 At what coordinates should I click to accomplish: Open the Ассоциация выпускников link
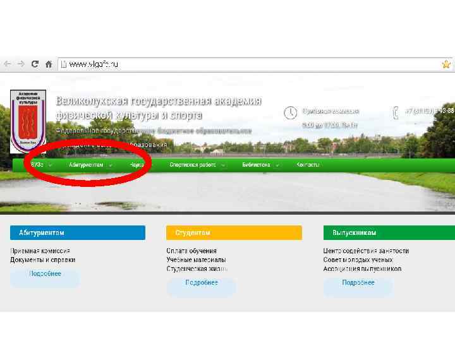coord(363,269)
